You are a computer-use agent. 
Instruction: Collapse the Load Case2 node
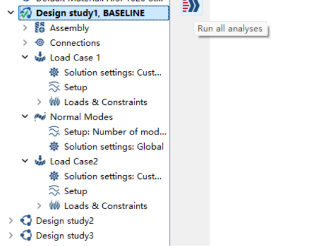tap(25, 161)
